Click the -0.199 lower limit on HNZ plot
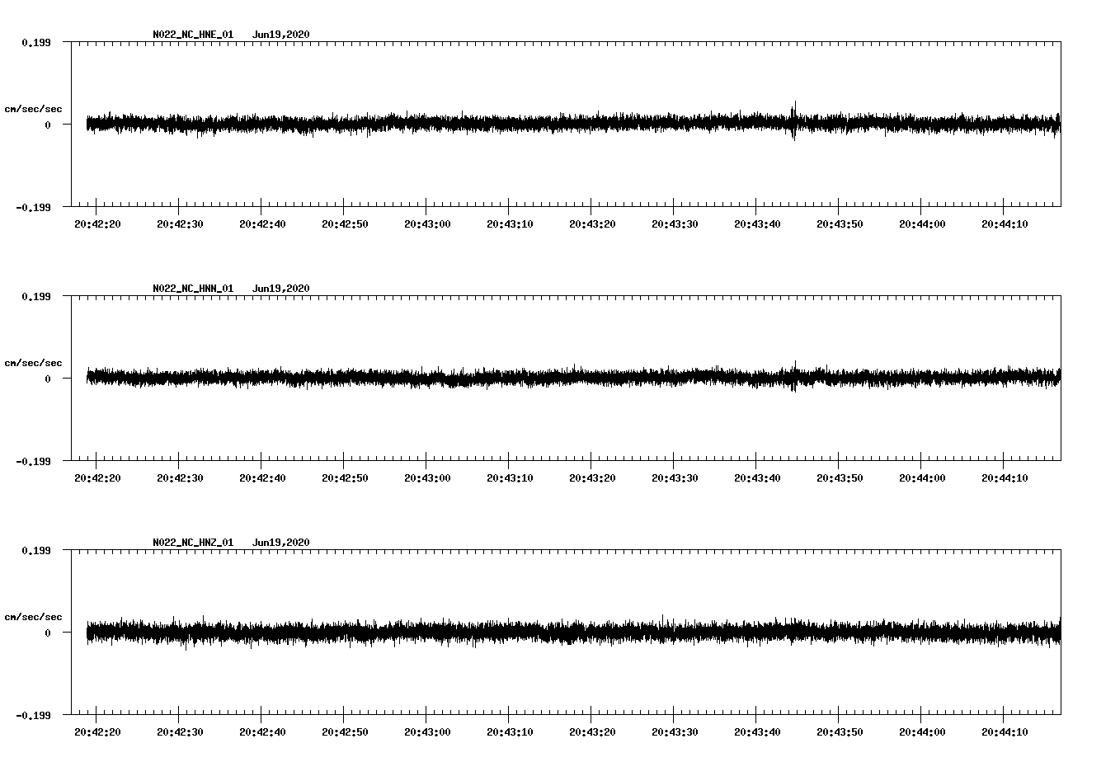Screen dimensions: 1120x762 pos(34,715)
